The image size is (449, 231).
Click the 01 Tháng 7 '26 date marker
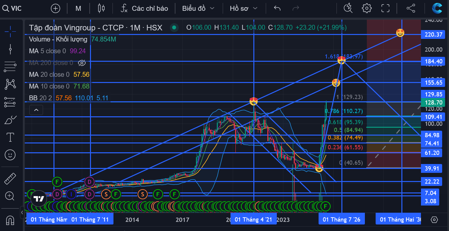(342, 219)
